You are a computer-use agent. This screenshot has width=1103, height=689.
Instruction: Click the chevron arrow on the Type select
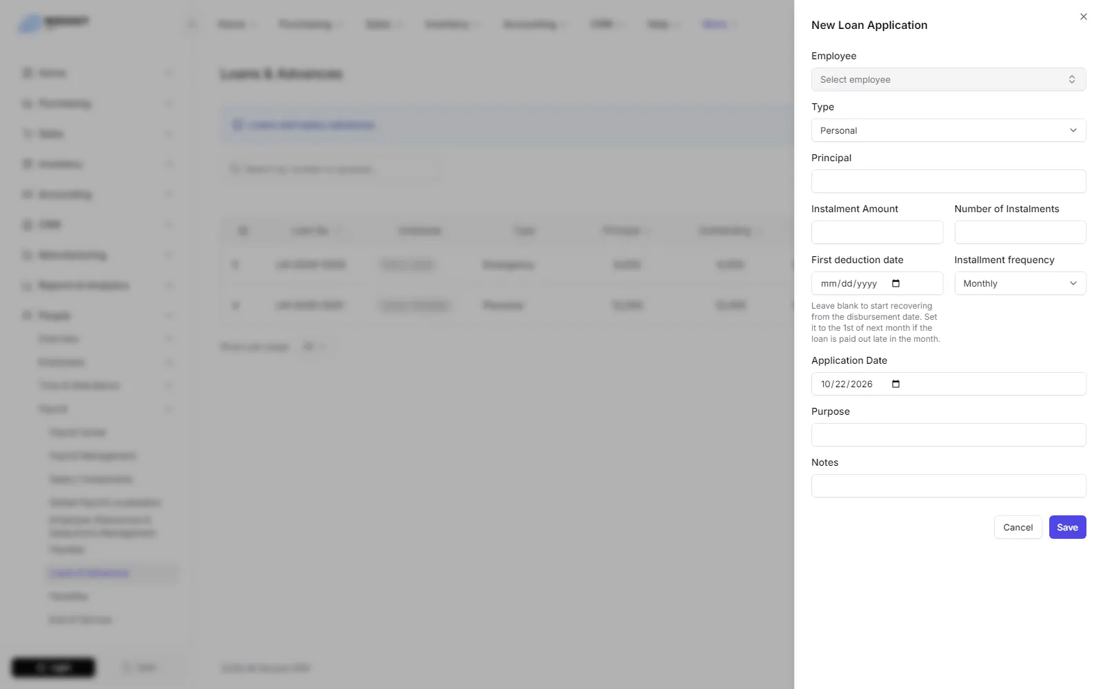pos(1073,130)
